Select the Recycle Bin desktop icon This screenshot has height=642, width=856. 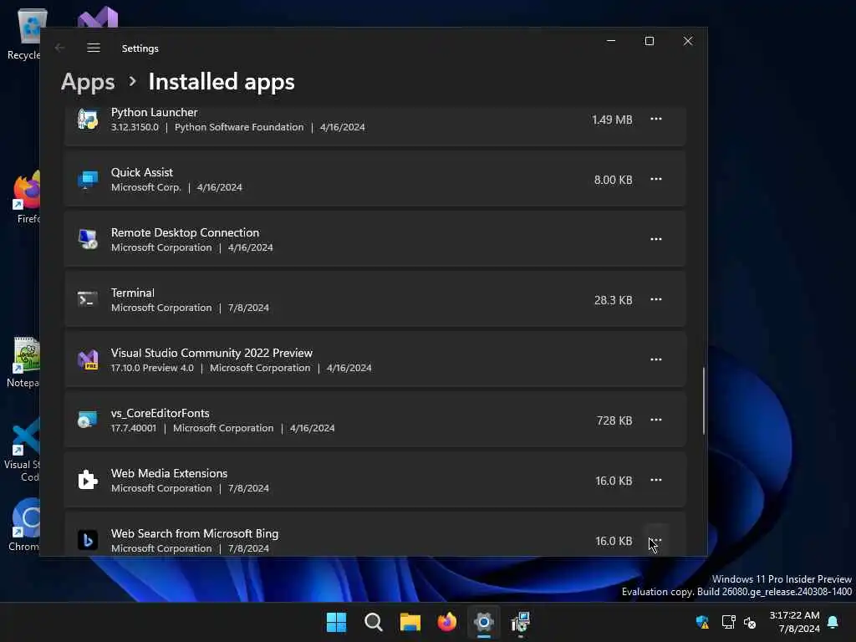coord(24,33)
